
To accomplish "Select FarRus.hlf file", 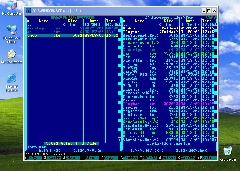I will coord(169,79).
